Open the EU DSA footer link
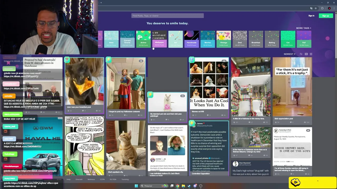 (x=113, y=180)
